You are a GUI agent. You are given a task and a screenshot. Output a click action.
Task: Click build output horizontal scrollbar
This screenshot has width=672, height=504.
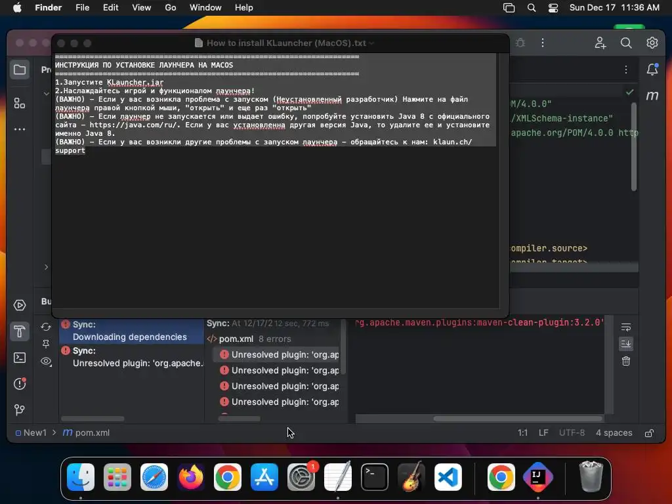click(x=518, y=419)
